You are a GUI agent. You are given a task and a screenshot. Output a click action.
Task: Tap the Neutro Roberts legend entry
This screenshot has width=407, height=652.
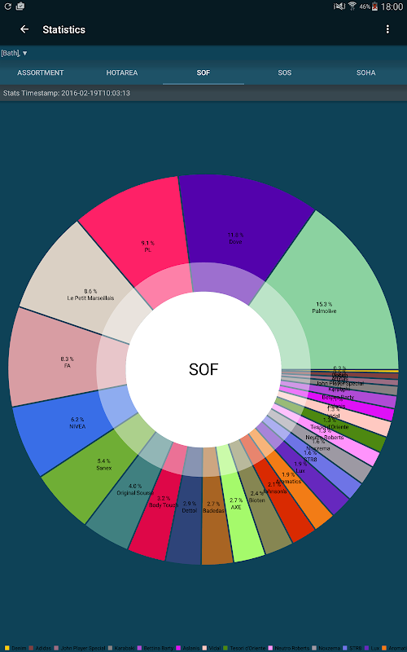pos(290,648)
